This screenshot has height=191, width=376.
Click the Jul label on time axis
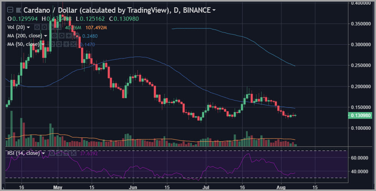coord(206,188)
